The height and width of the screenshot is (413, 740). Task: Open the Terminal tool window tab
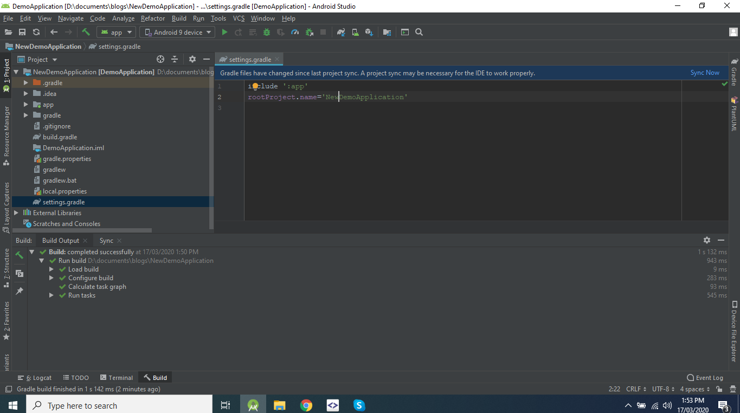click(x=117, y=378)
